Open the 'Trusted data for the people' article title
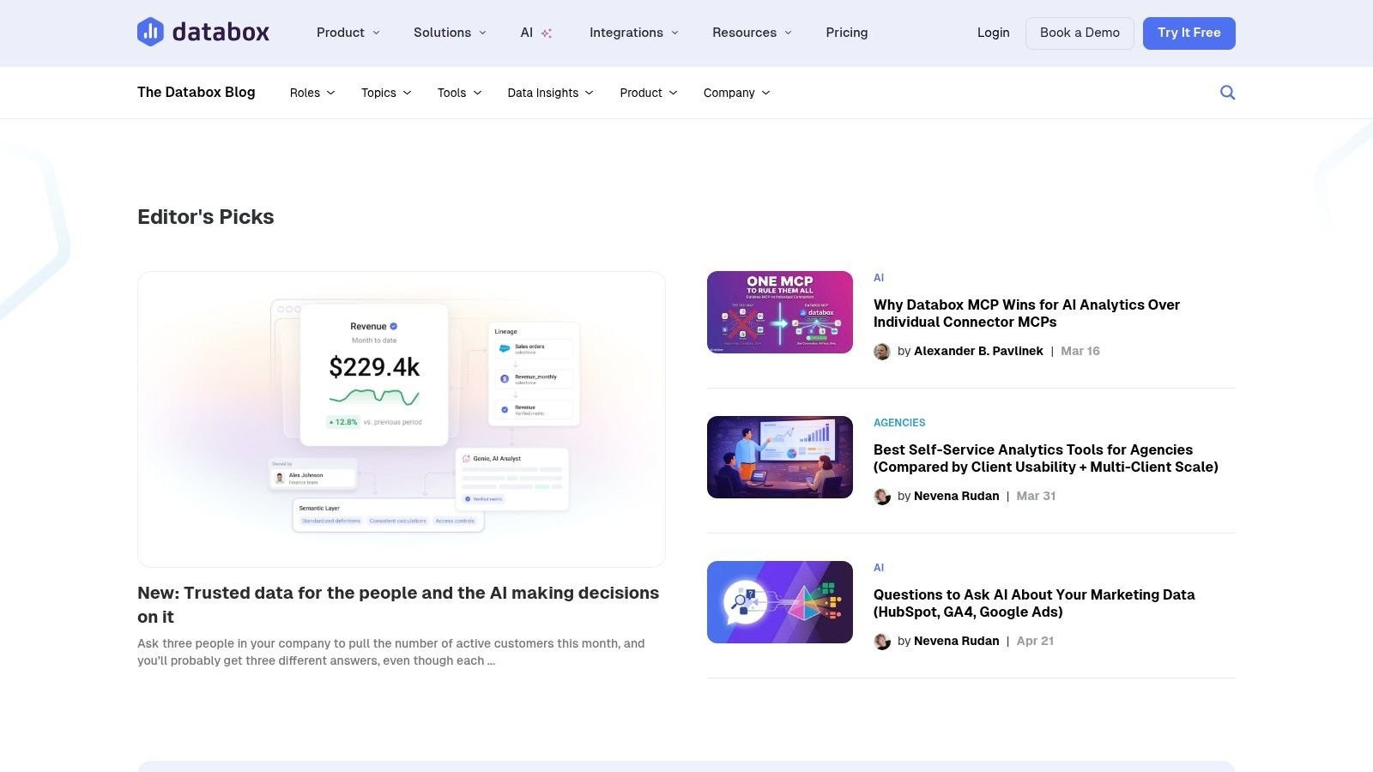The width and height of the screenshot is (1373, 772). click(398, 605)
